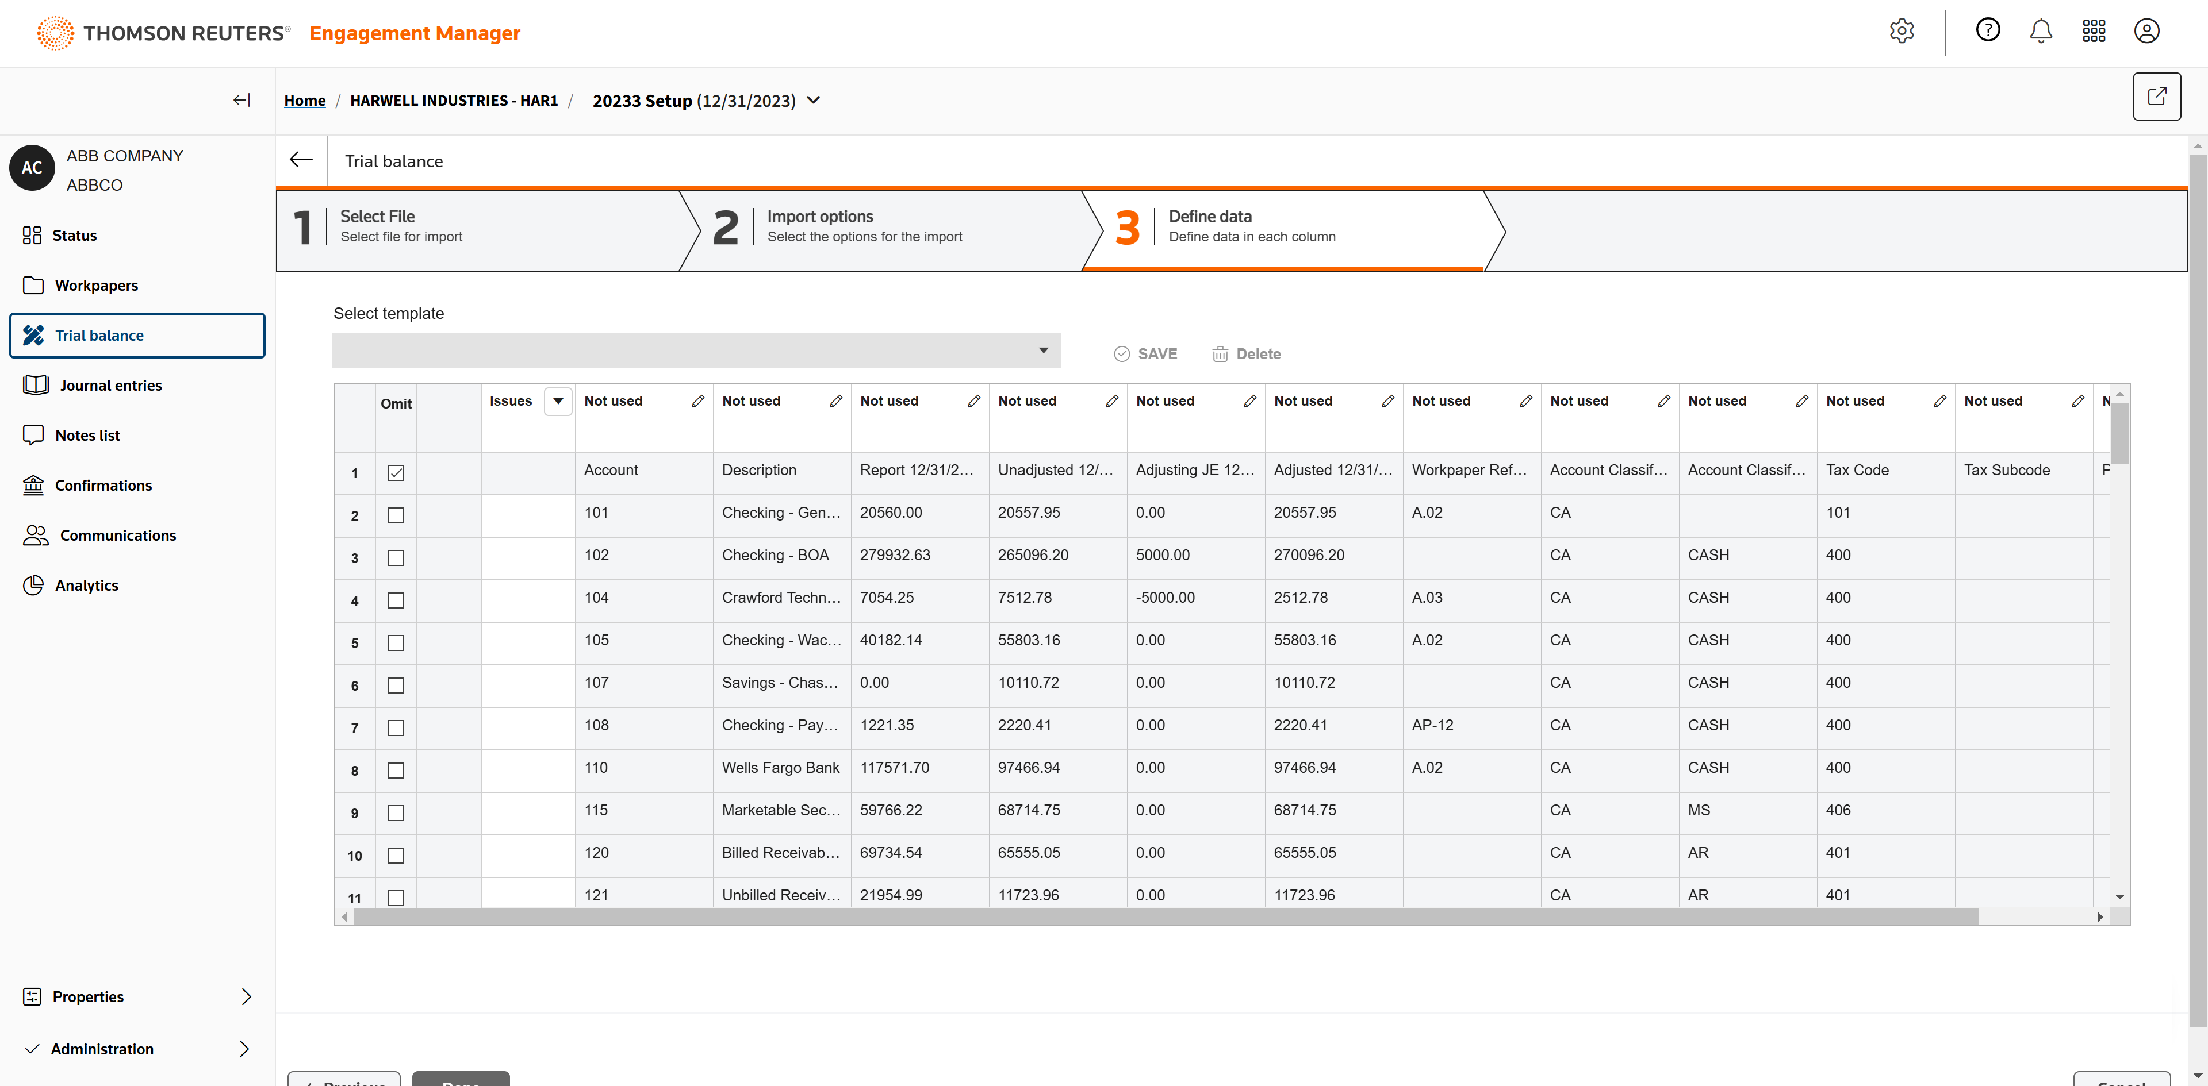Viewport: 2208px width, 1086px height.
Task: Click the Home breadcrumb link
Action: (x=304, y=100)
